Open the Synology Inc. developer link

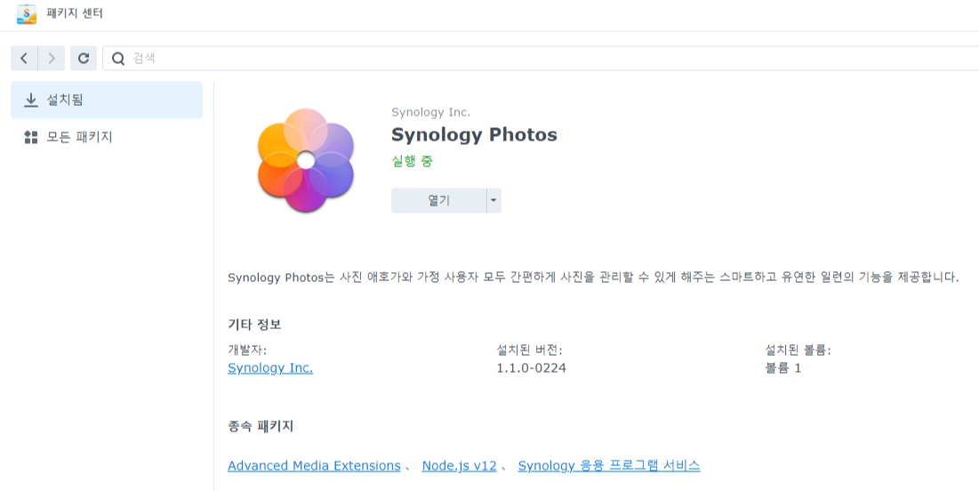(270, 368)
